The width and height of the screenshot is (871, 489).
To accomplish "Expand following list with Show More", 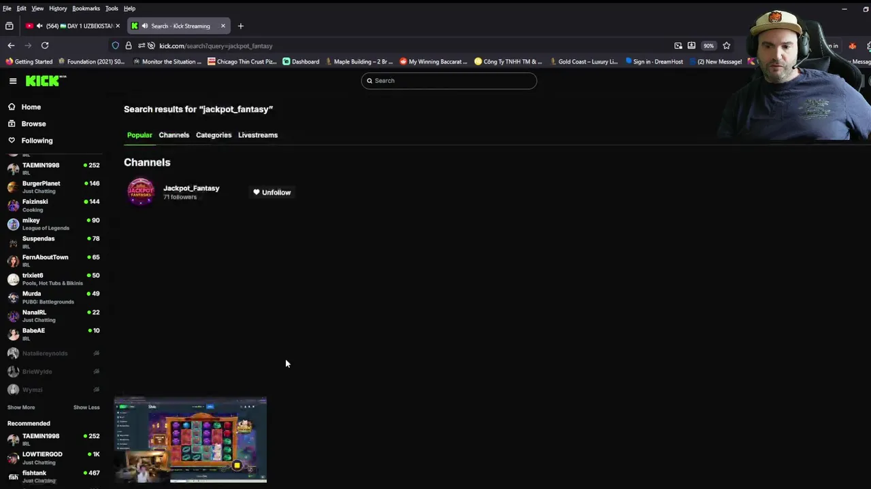I will coord(21,407).
